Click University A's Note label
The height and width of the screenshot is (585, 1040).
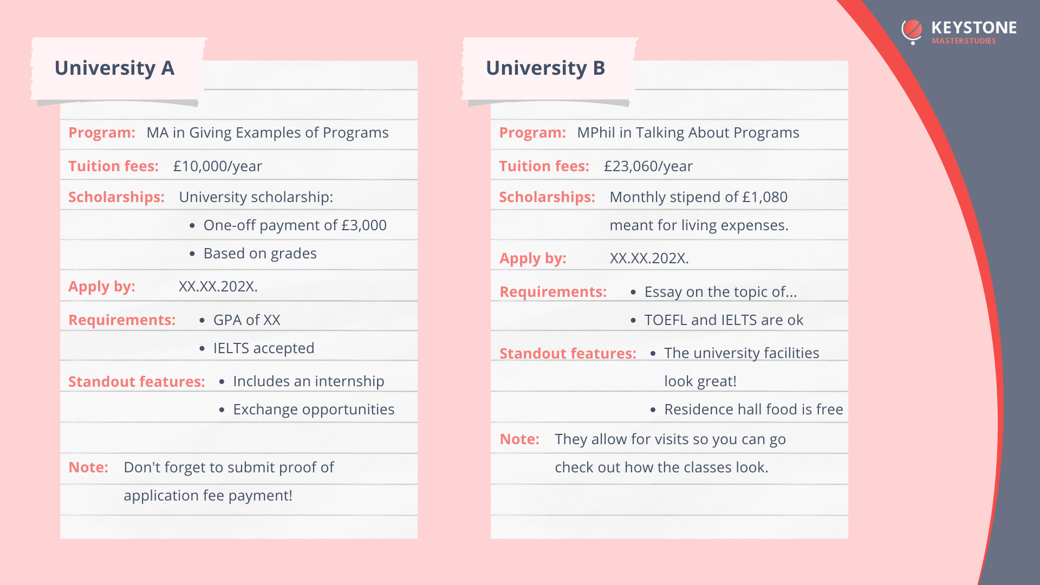[x=88, y=467]
